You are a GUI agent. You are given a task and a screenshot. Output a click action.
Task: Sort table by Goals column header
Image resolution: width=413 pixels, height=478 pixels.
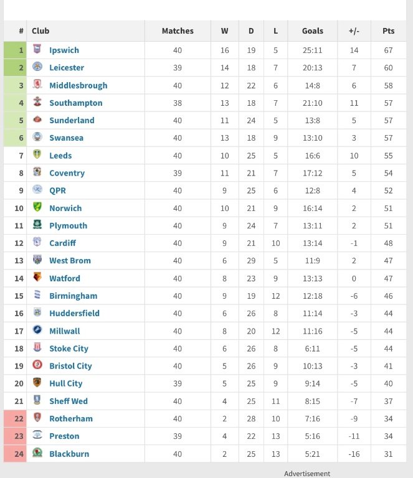[313, 30]
